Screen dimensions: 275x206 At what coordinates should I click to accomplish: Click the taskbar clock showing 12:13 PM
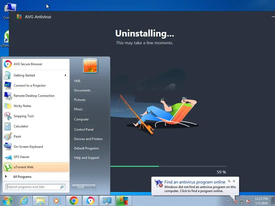point(261,201)
